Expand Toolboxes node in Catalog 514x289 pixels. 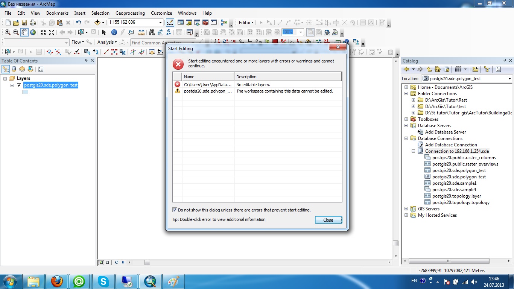(x=406, y=119)
